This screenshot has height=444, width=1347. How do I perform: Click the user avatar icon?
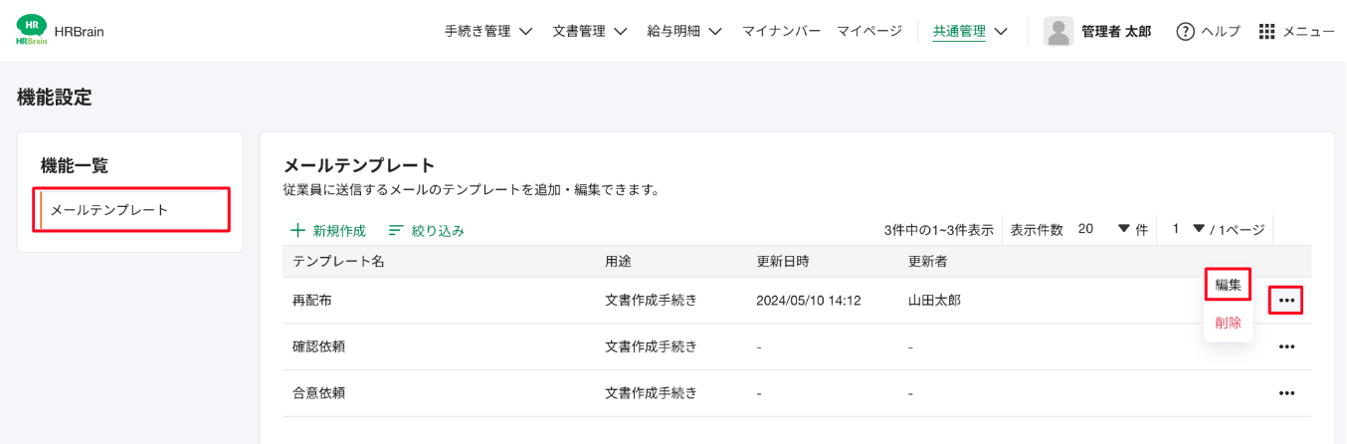[x=1058, y=32]
